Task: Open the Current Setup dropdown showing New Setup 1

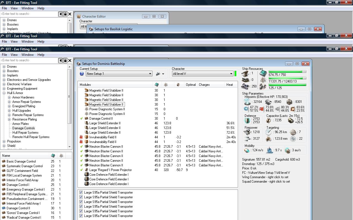Action: click(x=119, y=74)
